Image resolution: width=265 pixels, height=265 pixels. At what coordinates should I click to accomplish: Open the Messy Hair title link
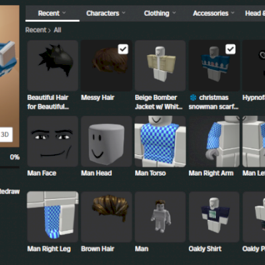[97, 97]
